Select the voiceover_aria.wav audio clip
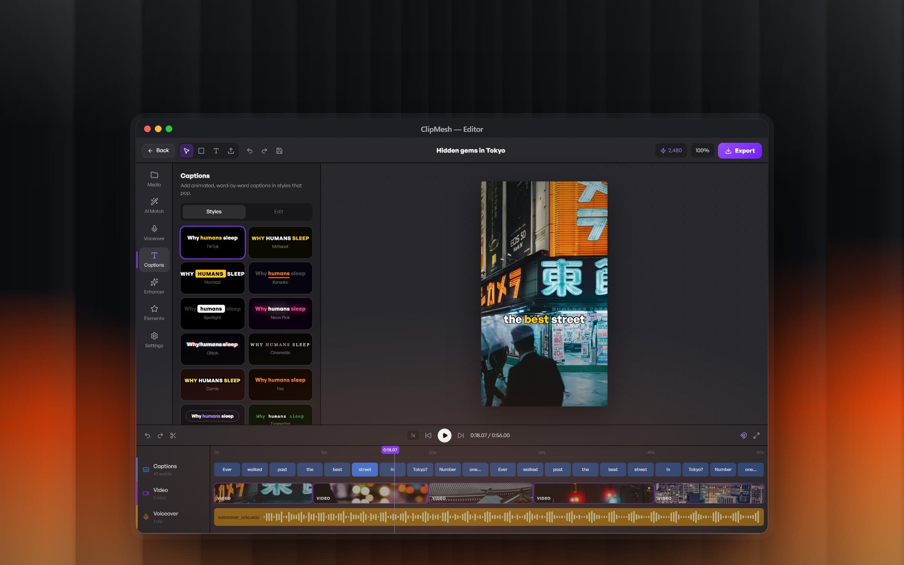The height and width of the screenshot is (565, 904). pyautogui.click(x=489, y=517)
